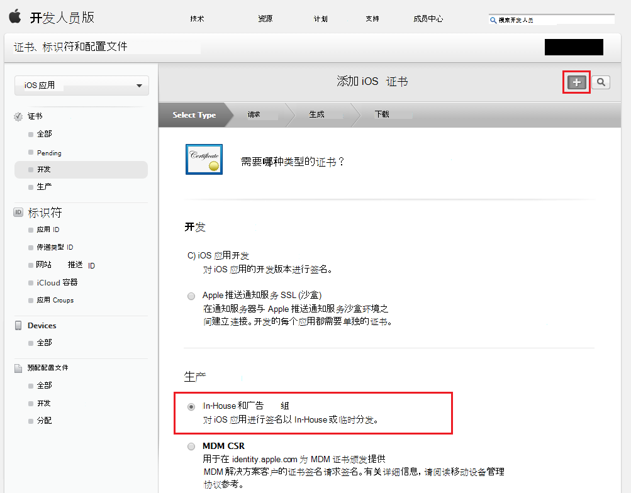
Task: Open Pending certificates list
Action: (49, 153)
